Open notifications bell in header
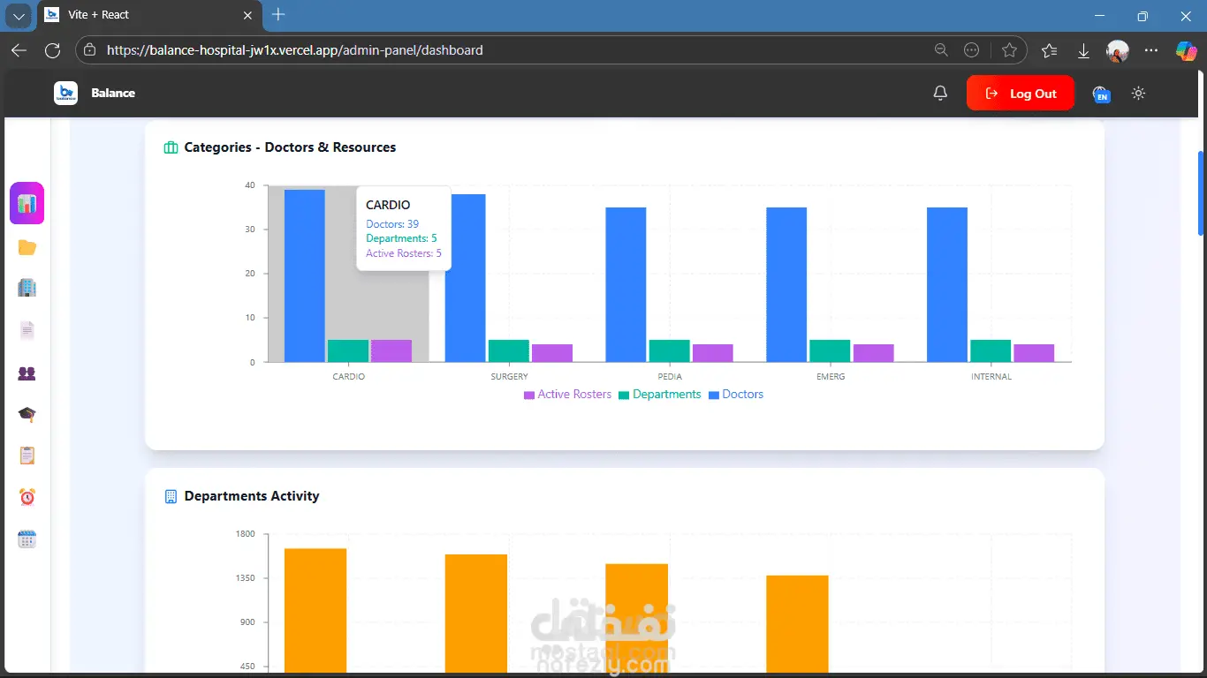This screenshot has height=678, width=1207. [940, 93]
